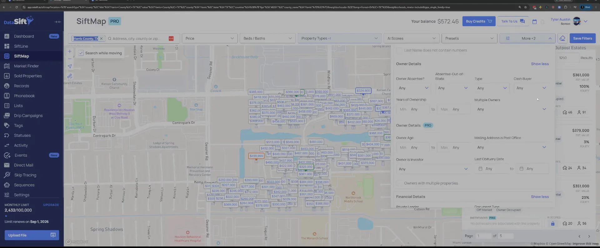Click the Talk To Us button

point(513,21)
